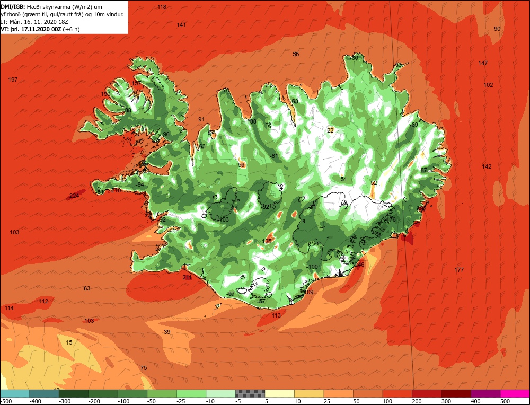
Task: Click the value -51 in the highlands
Action: 342,179
